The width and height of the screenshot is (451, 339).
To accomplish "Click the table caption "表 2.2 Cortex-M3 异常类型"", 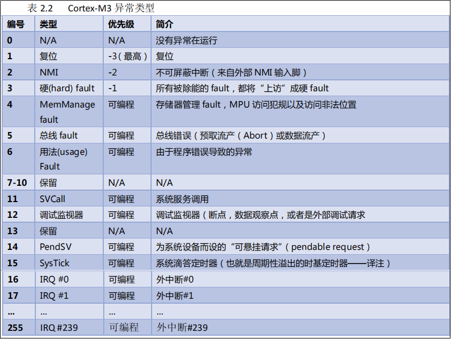I will point(91,8).
